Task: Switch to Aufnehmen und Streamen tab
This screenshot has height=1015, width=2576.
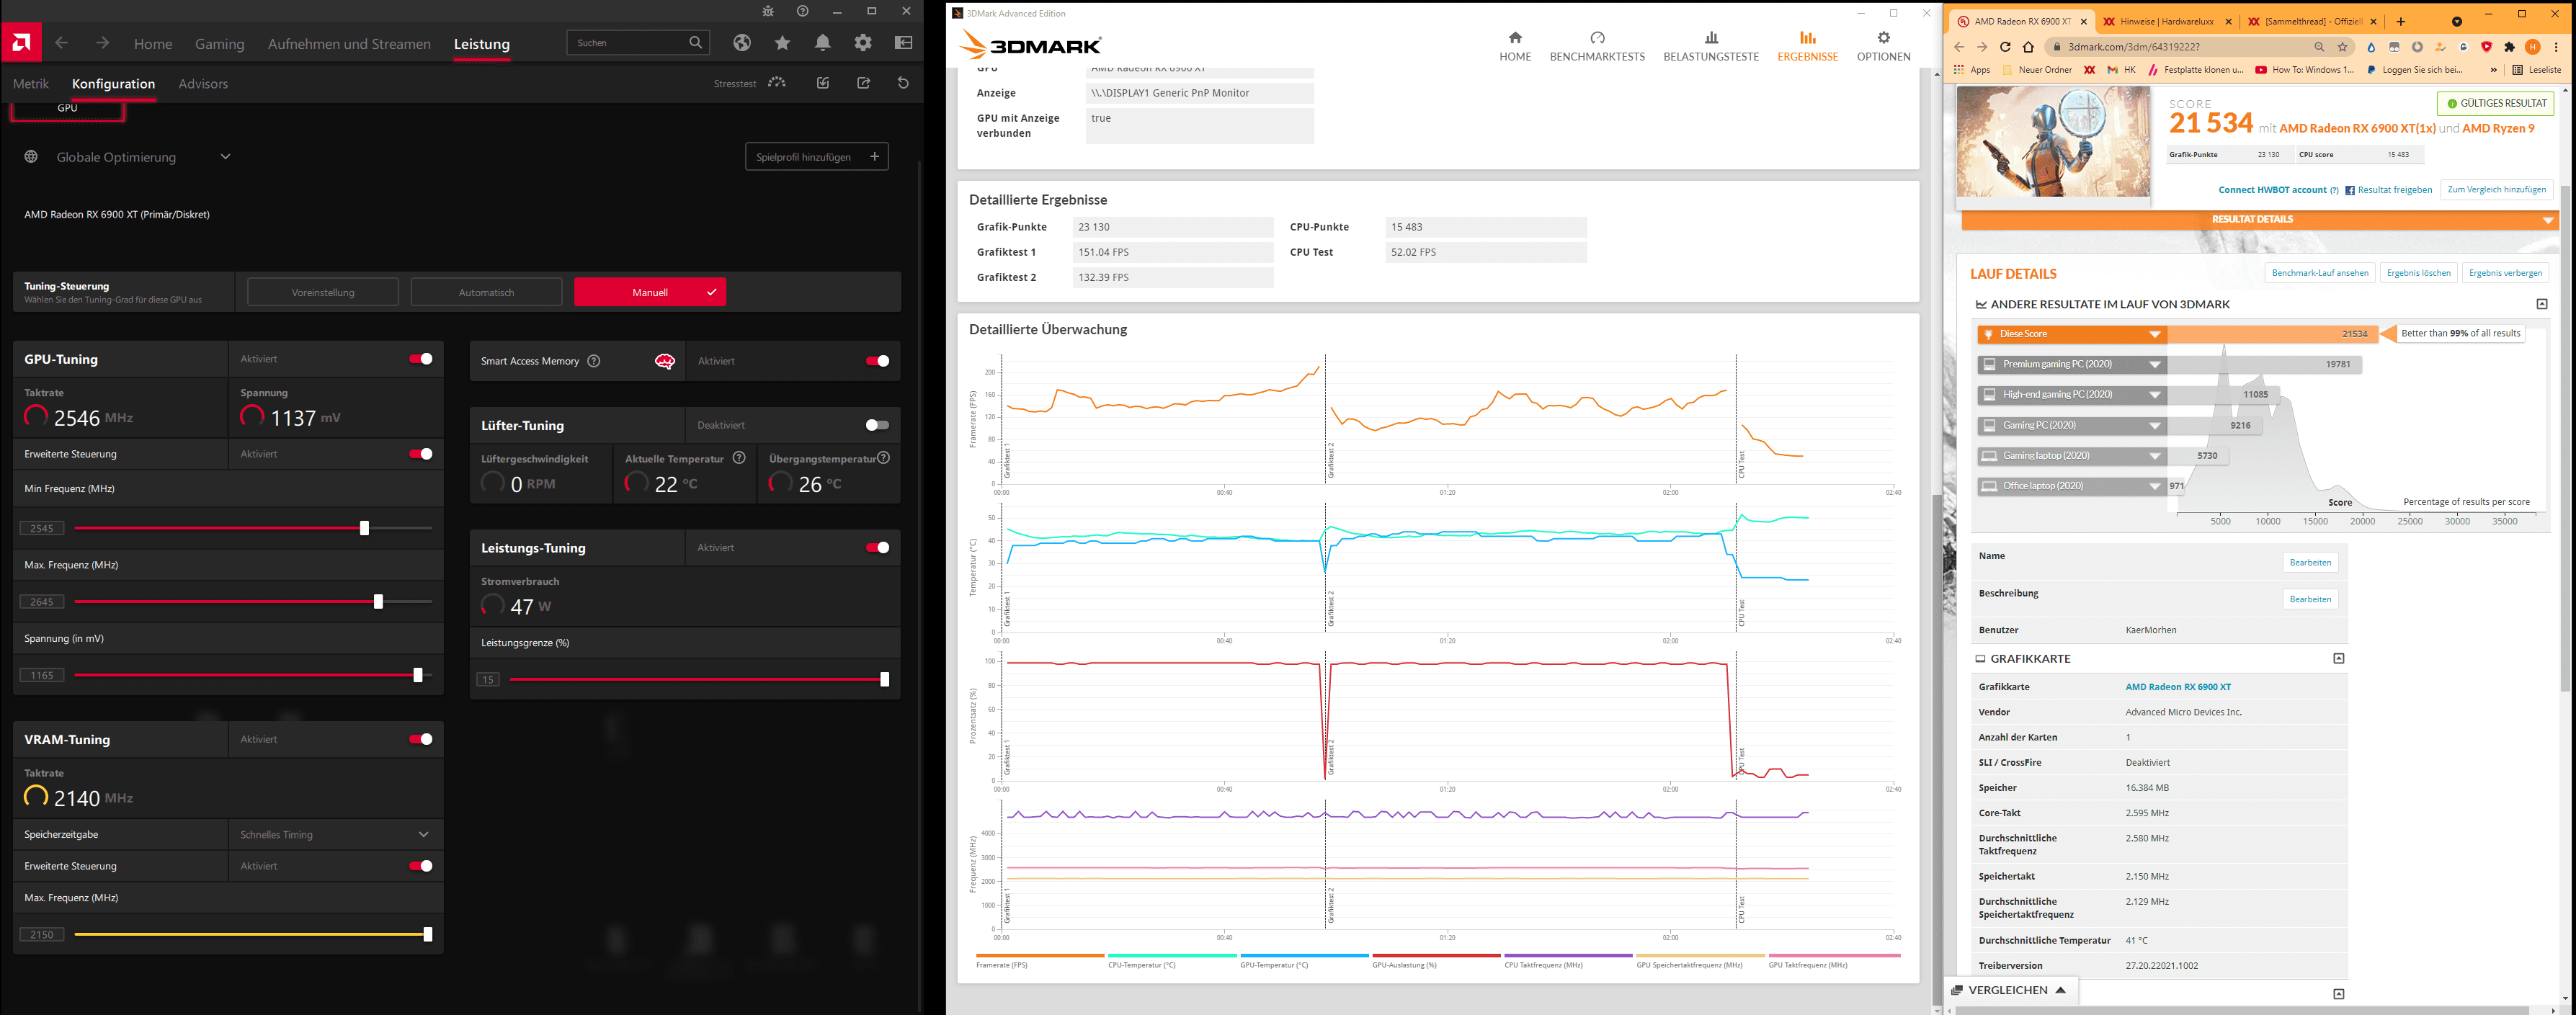Action: (349, 44)
